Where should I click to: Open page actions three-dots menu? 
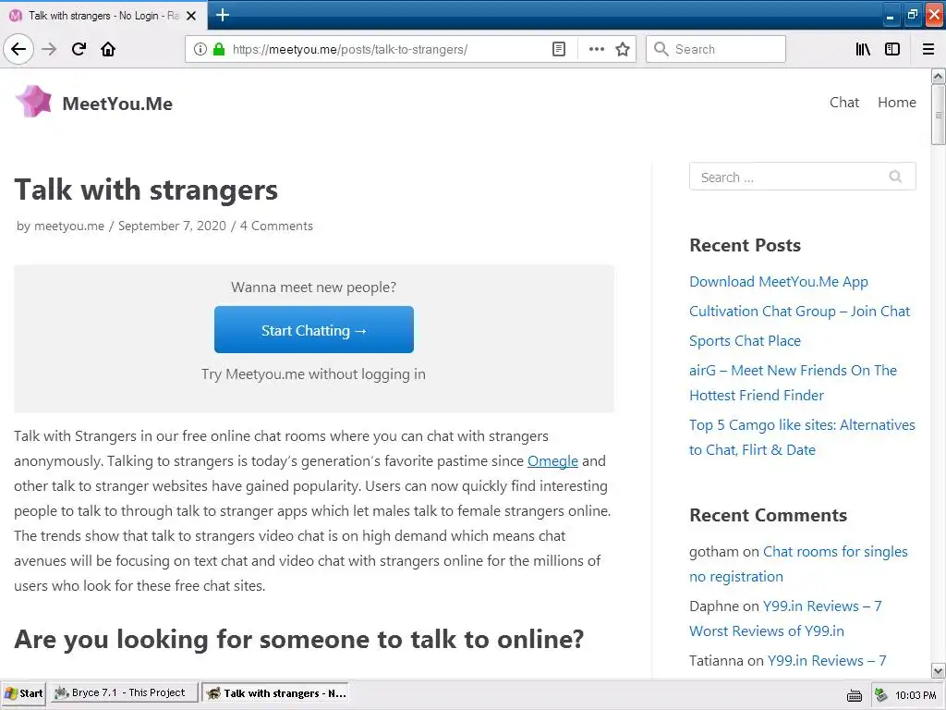[596, 50]
